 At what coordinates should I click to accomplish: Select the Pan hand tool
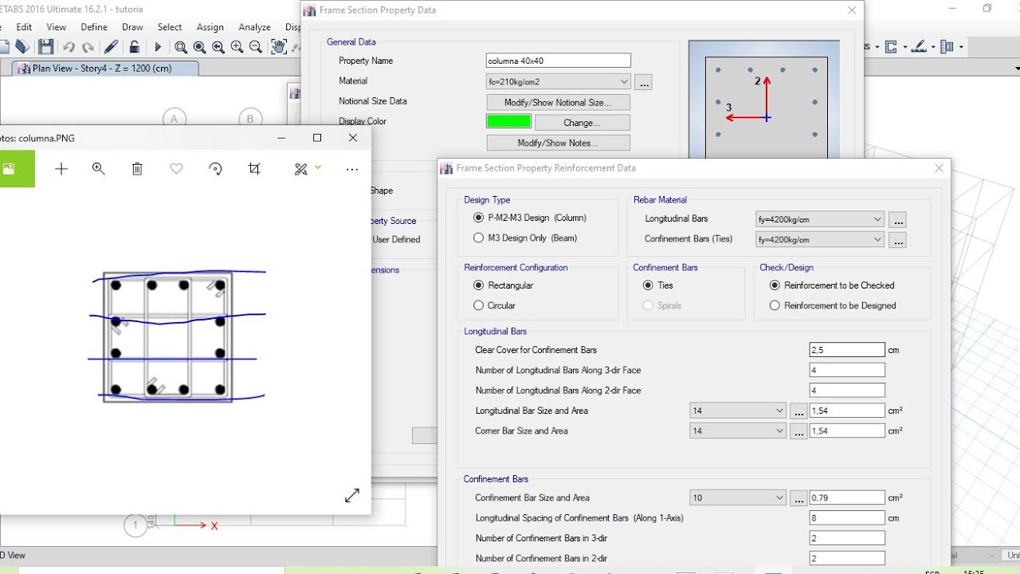click(278, 47)
